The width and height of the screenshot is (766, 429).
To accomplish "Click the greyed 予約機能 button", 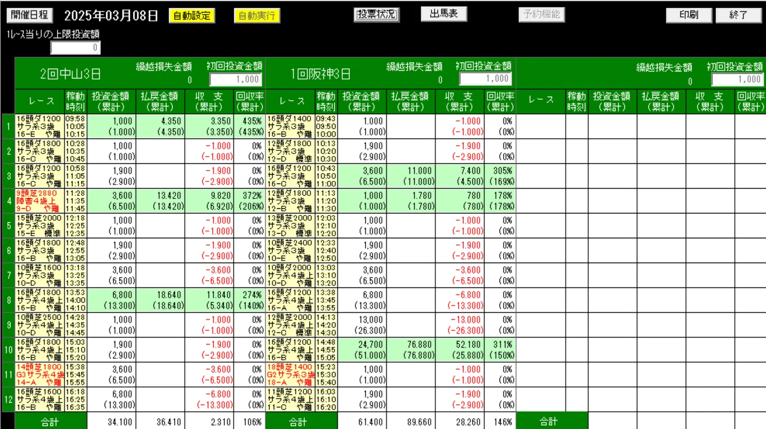I will point(542,14).
